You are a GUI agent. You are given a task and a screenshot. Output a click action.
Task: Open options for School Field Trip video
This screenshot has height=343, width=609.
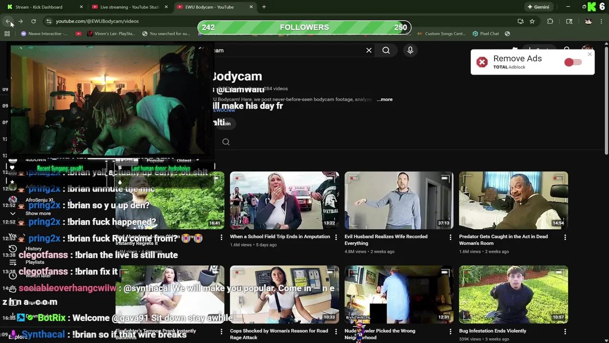(336, 237)
